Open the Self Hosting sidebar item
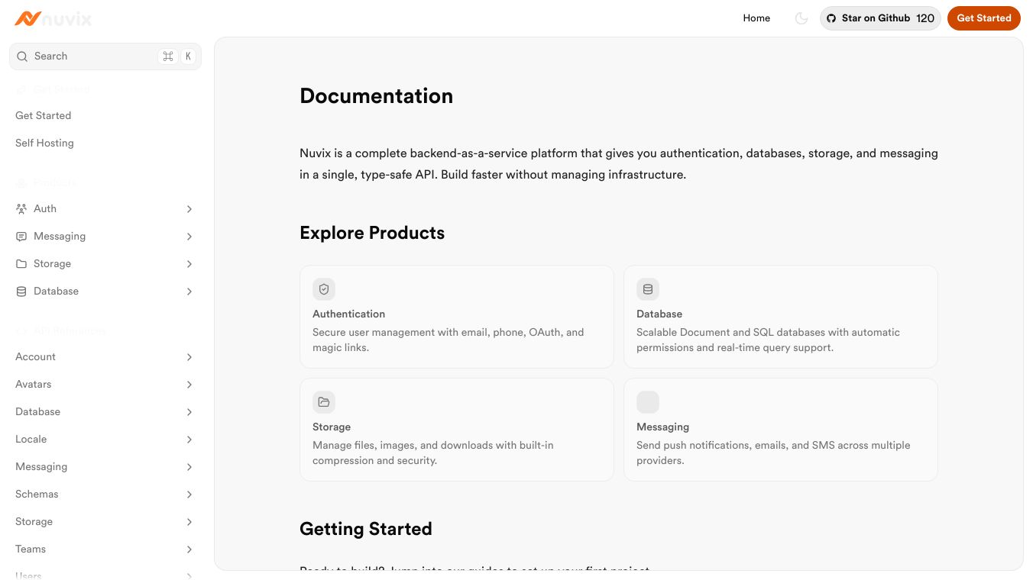The width and height of the screenshot is (1033, 580). [x=44, y=143]
